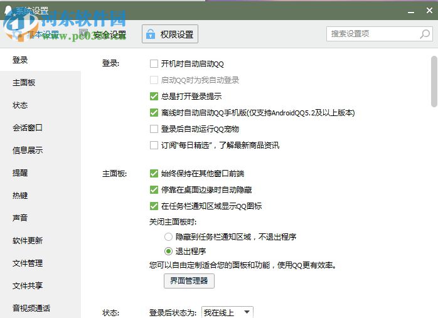Image resolution: width=438 pixels, height=318 pixels.
Task: Uncheck 离线时自动启动QQ手机版 option
Action: (x=154, y=112)
